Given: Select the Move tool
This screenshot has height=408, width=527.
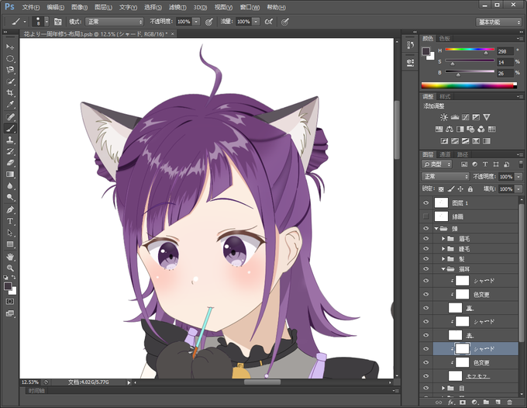Looking at the screenshot, I should [10, 47].
